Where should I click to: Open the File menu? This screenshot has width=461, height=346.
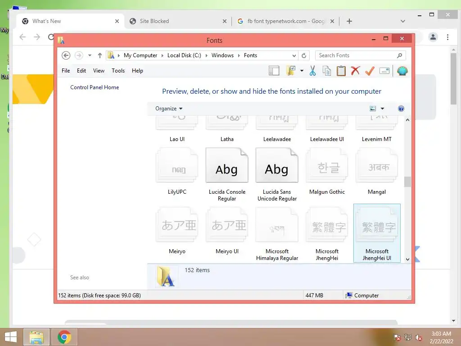pos(66,71)
